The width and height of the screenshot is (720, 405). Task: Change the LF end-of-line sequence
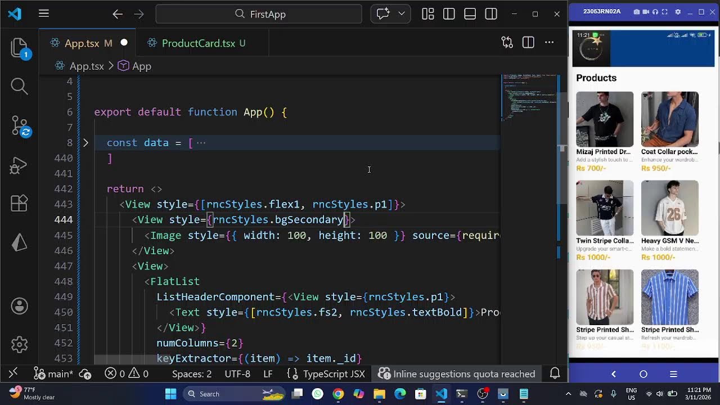[268, 374]
